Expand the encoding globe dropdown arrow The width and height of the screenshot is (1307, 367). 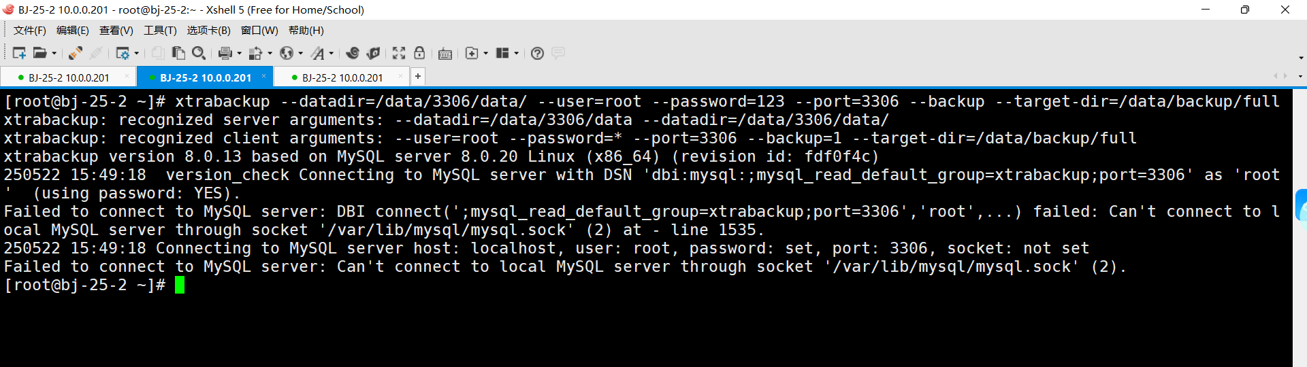pos(300,53)
